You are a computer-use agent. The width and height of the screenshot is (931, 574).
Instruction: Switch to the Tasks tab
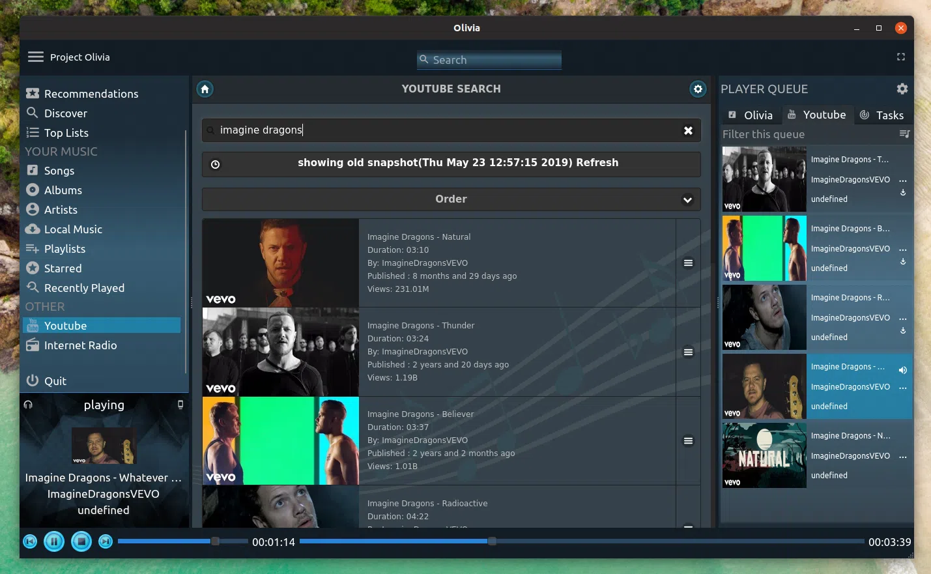881,115
